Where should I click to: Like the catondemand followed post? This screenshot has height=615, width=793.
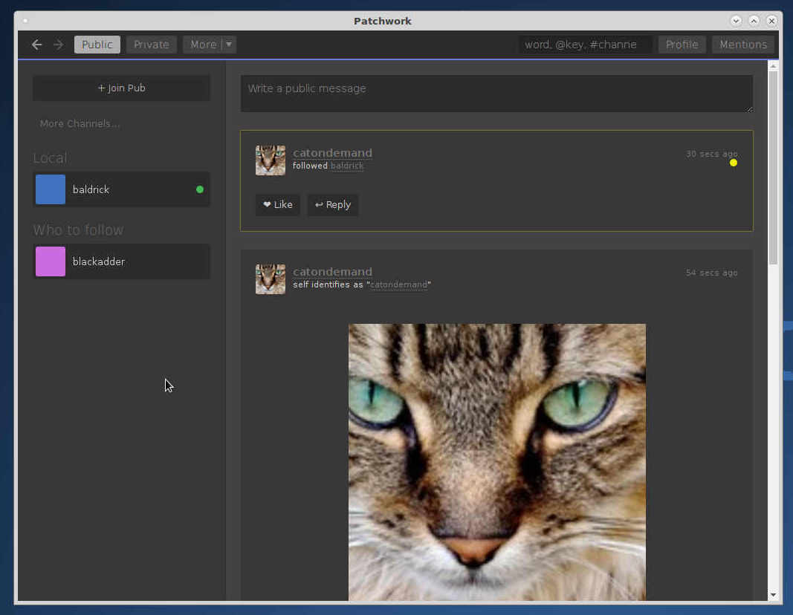278,205
